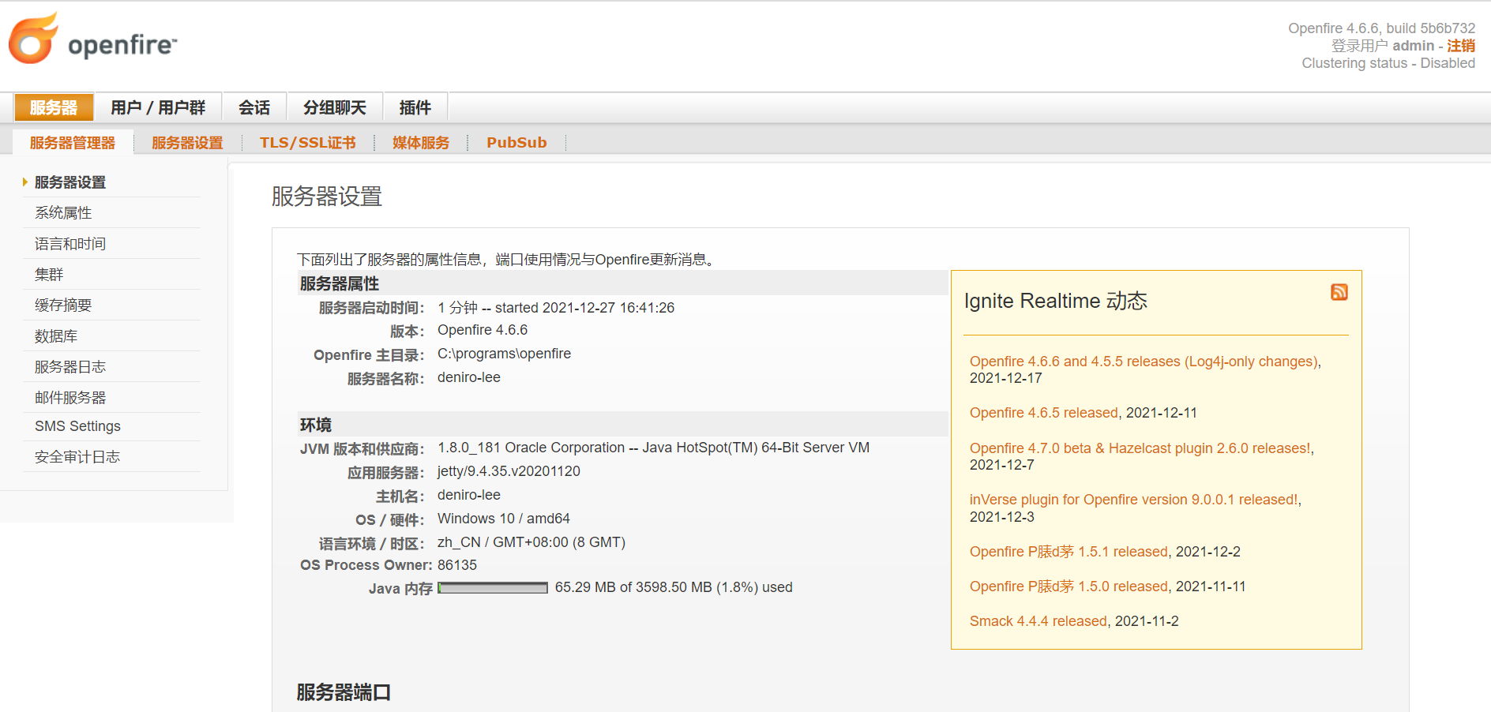
Task: Open the Openfire 4.6.6 and 4.5.5 releases news link
Action: pyautogui.click(x=1144, y=362)
